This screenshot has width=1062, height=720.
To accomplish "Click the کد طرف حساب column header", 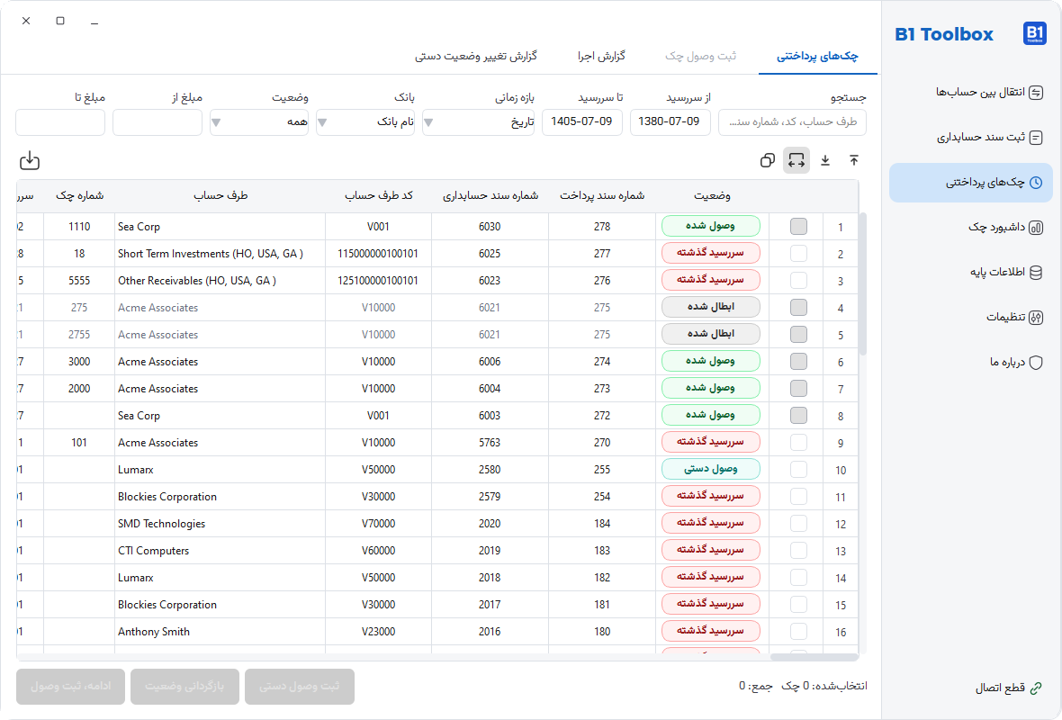I will tap(379, 195).
